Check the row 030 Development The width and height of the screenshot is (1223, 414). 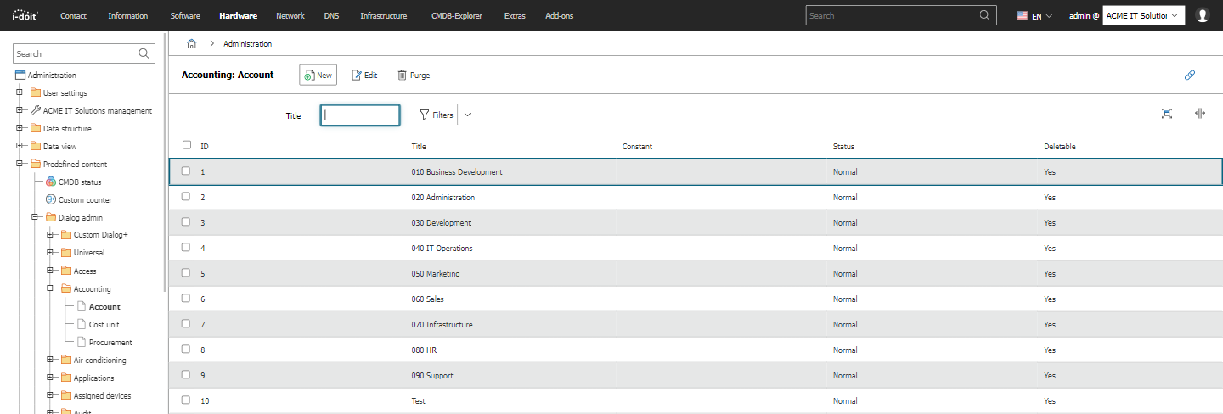[186, 222]
